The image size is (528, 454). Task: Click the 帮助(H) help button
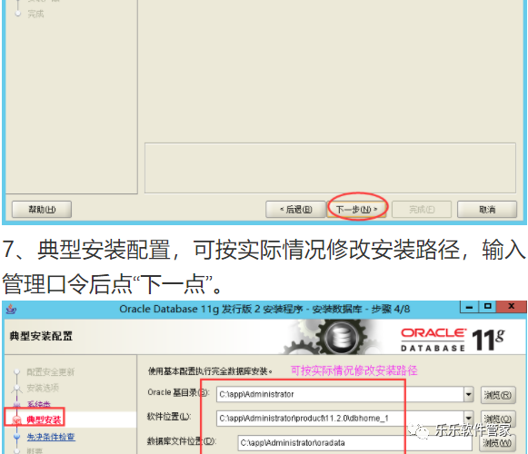42,210
